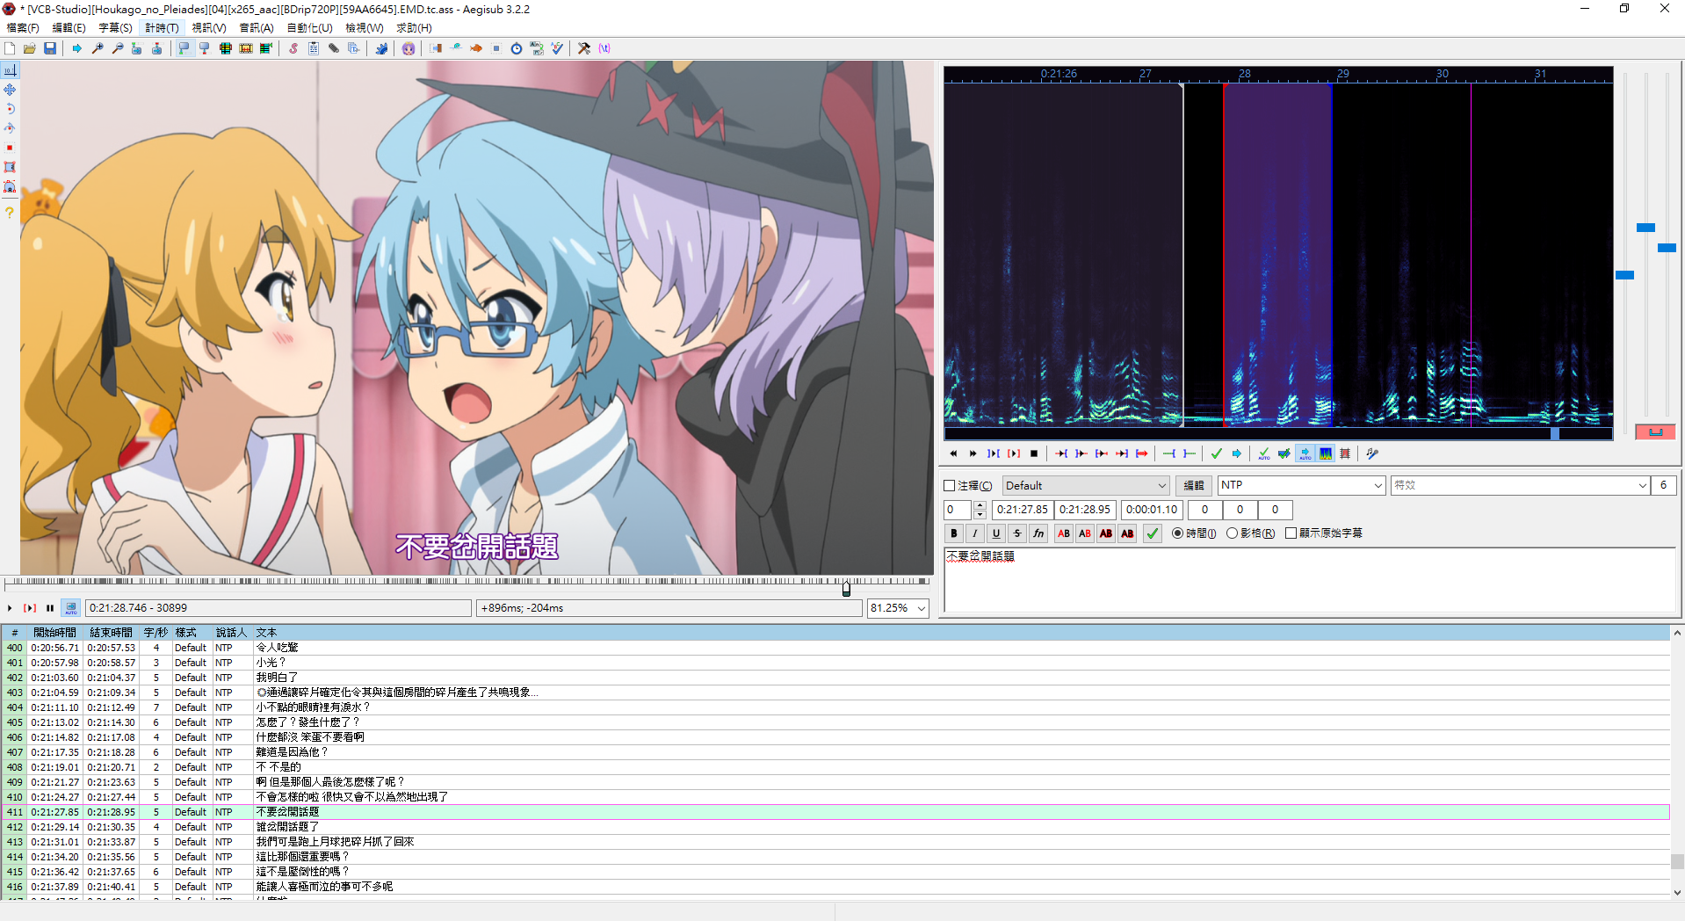Play audio selection with the red bracket icon
Viewport: 1685px width, 921px height.
pyautogui.click(x=1014, y=453)
